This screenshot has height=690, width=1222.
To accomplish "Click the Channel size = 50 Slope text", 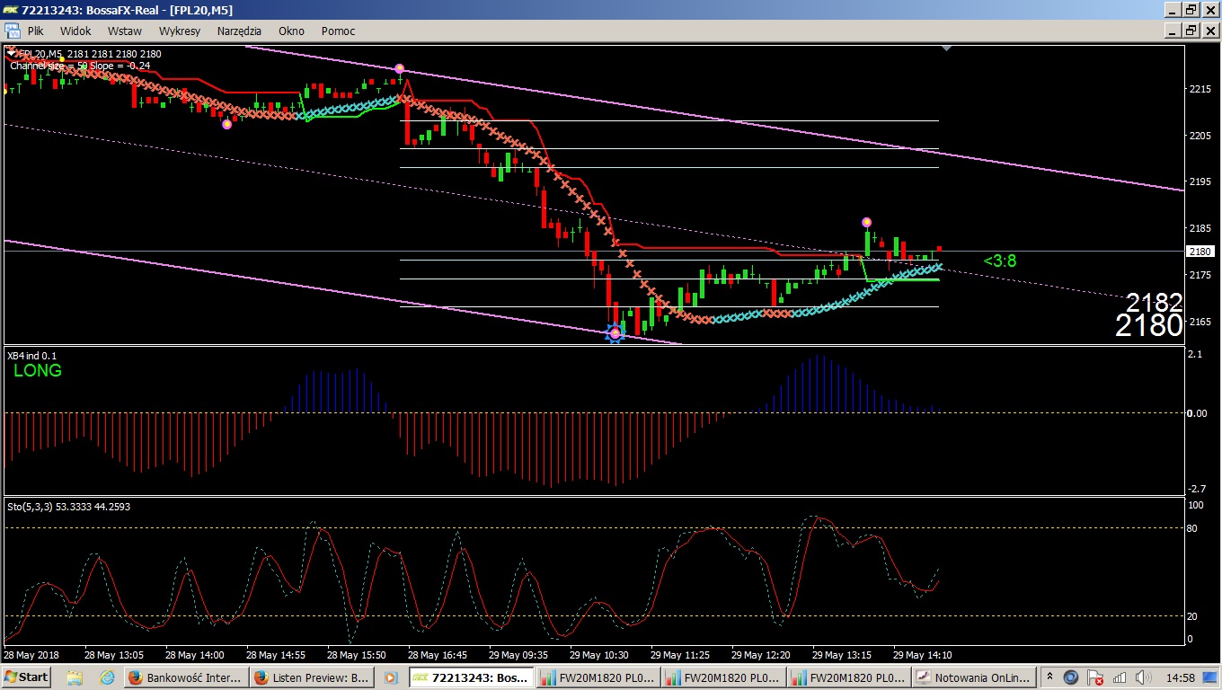I will 80,66.
